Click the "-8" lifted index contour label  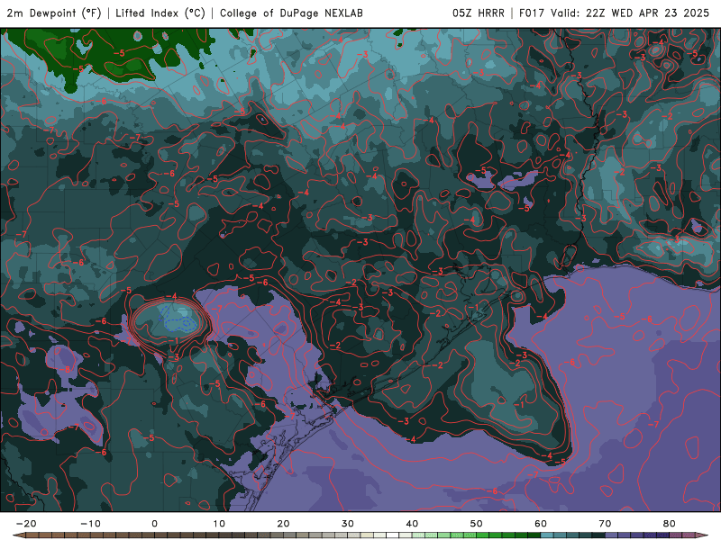pyautogui.click(x=65, y=369)
